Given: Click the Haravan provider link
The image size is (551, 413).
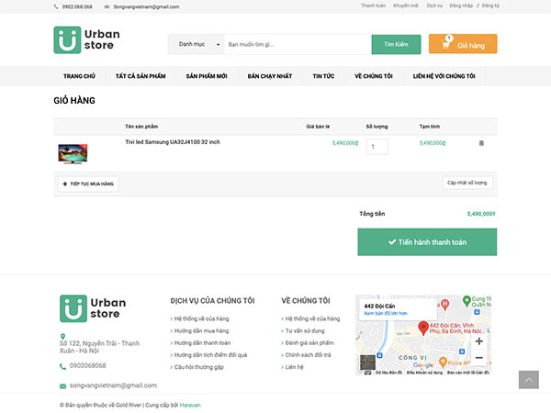Looking at the screenshot, I should [x=190, y=405].
